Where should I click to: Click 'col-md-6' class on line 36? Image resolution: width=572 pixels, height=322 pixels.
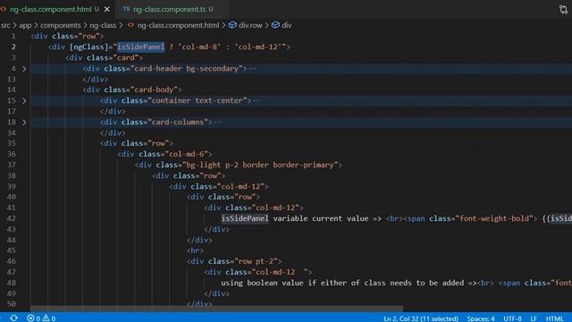pos(187,154)
